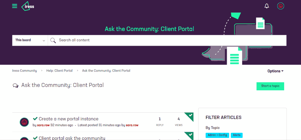This screenshot has width=301, height=140.
Task: Click Start a topic button
Action: click(270, 86)
